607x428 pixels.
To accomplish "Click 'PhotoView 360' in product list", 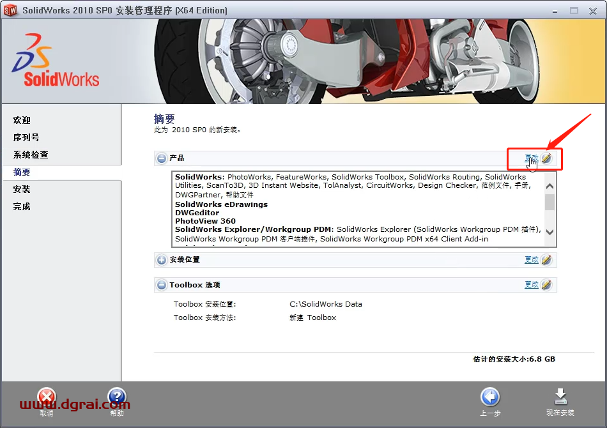I will 205,221.
